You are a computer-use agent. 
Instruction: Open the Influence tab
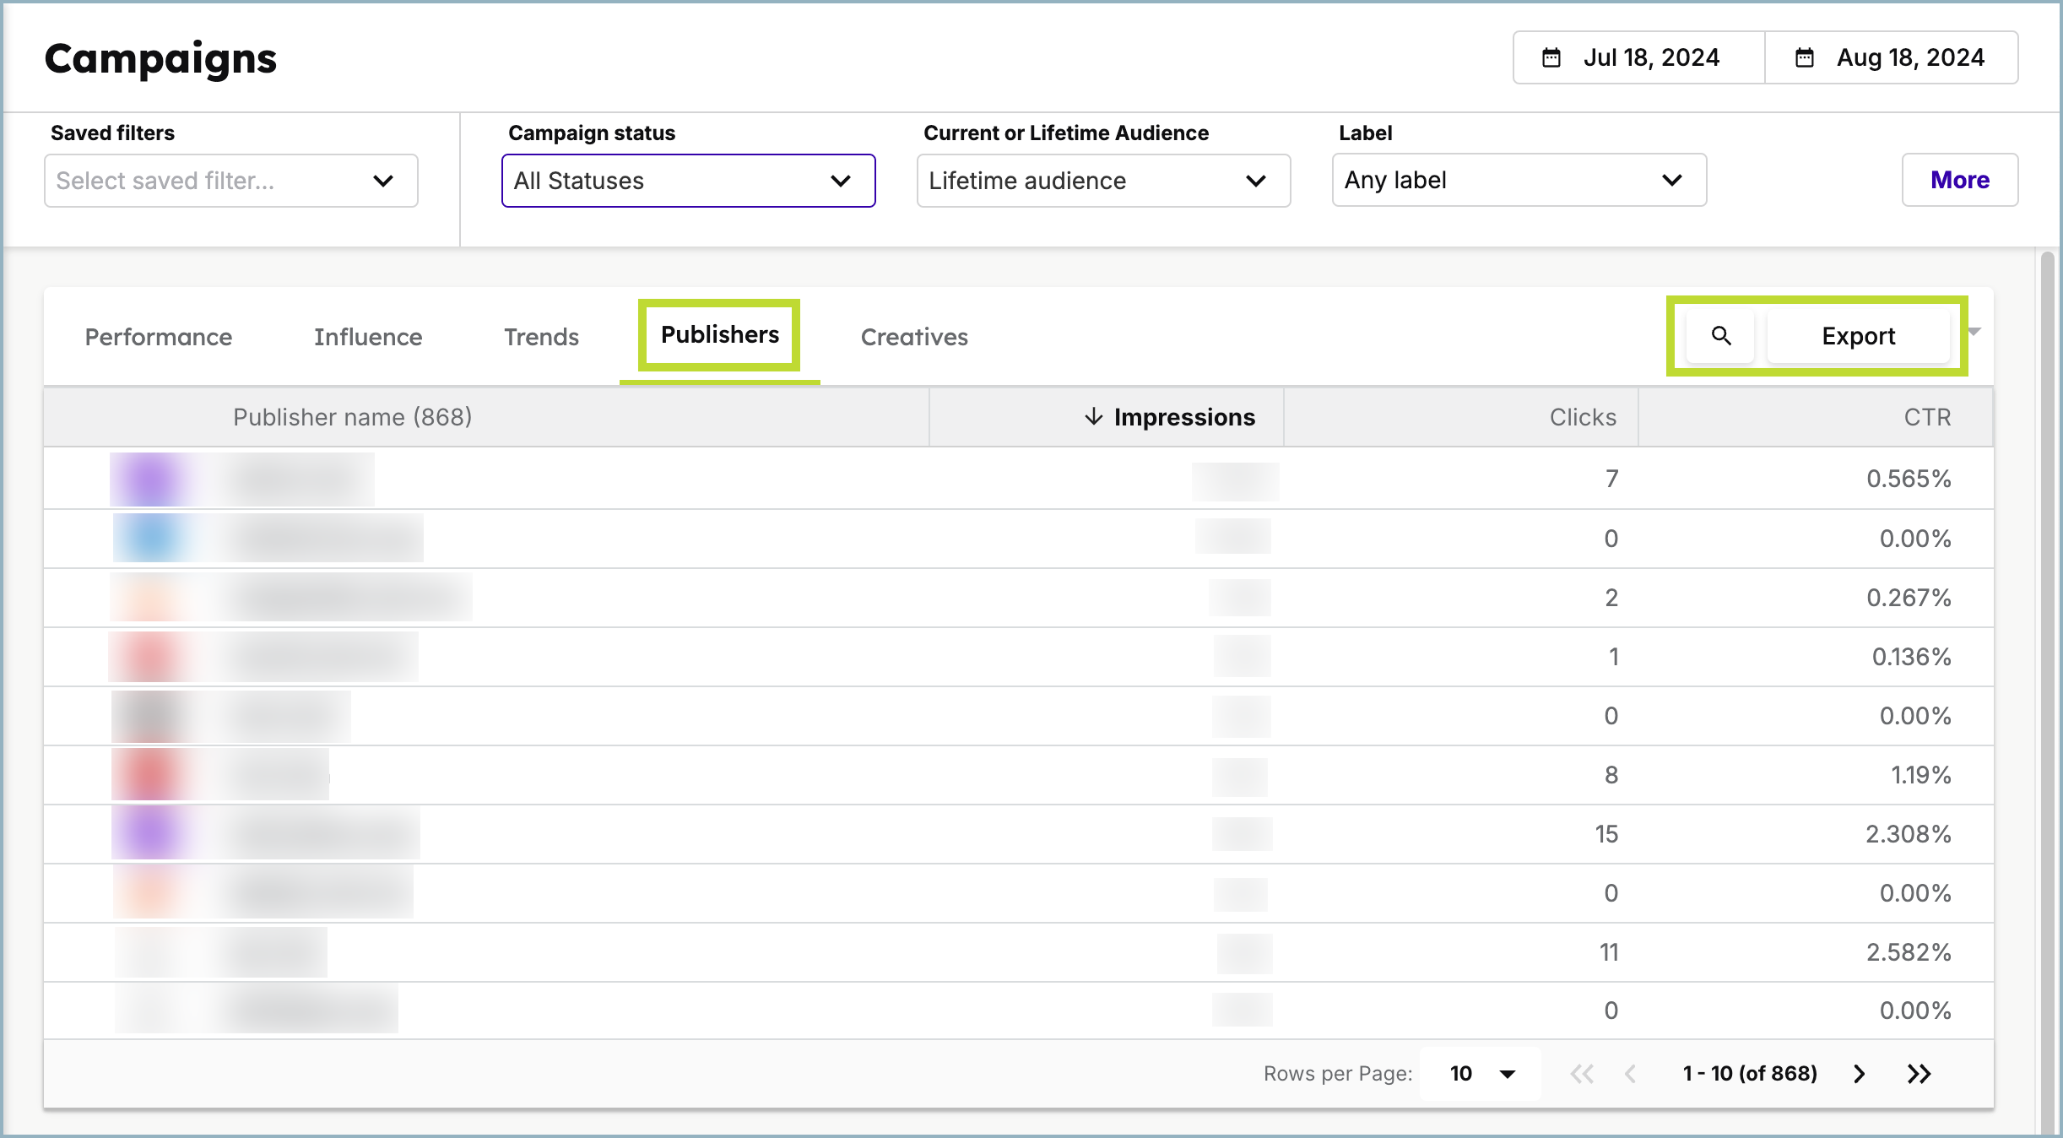pyautogui.click(x=368, y=337)
